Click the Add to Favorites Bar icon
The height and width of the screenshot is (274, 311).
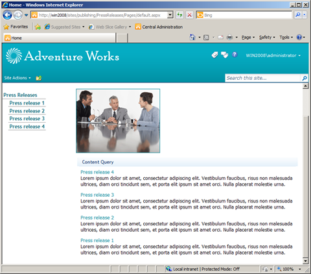pos(38,27)
